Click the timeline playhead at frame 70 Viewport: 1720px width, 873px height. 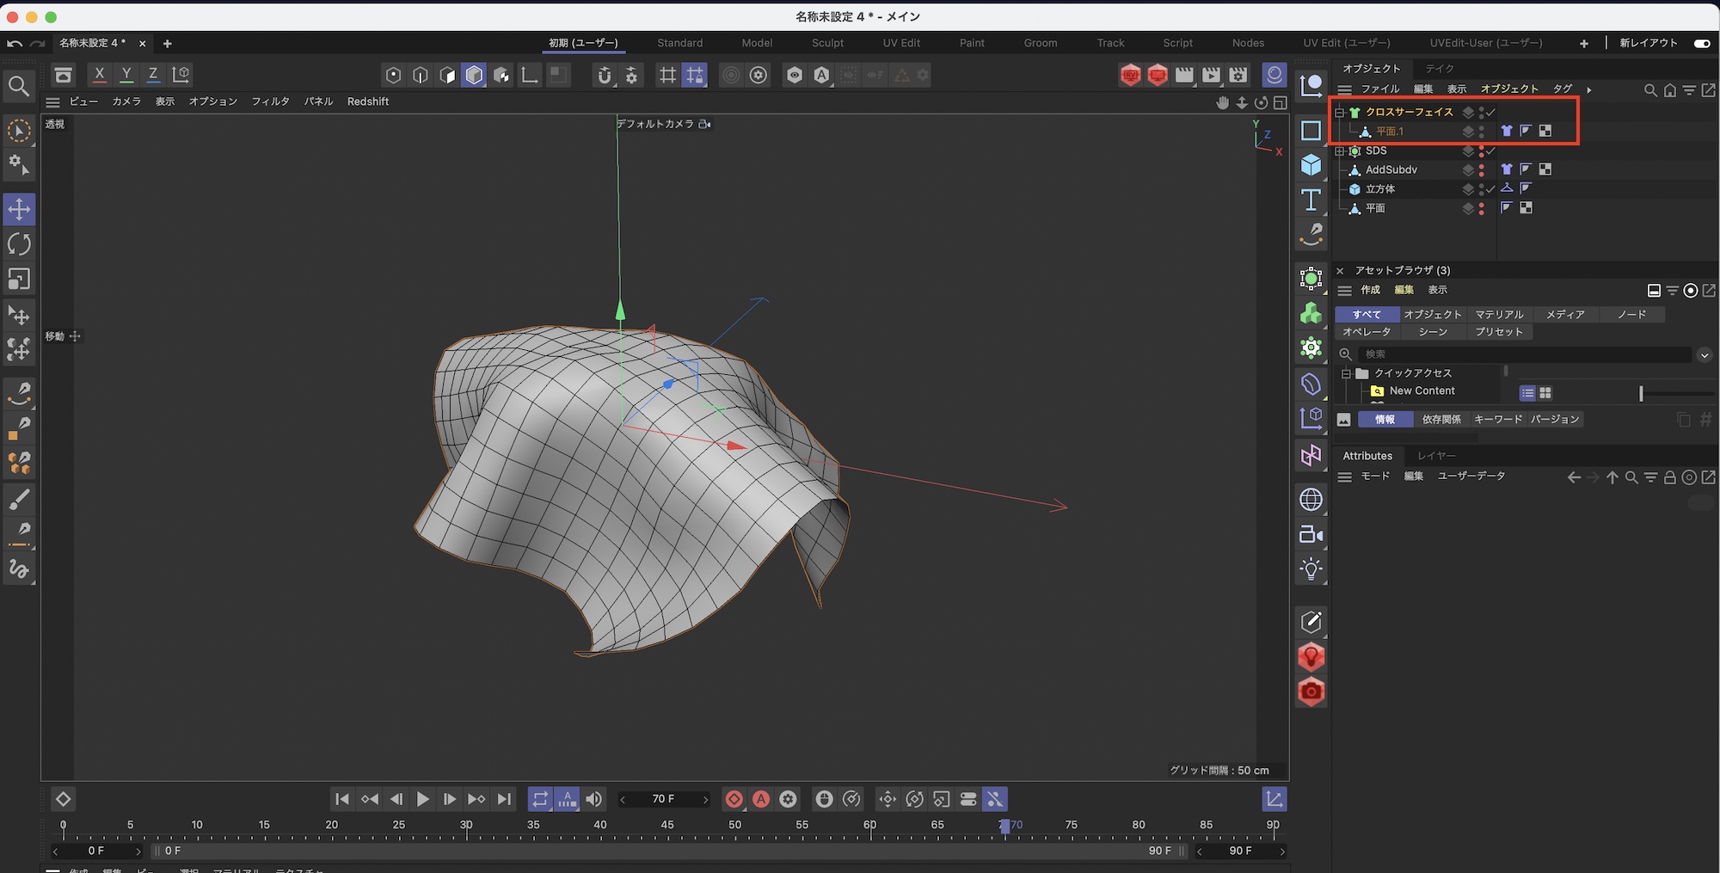pyautogui.click(x=1004, y=827)
